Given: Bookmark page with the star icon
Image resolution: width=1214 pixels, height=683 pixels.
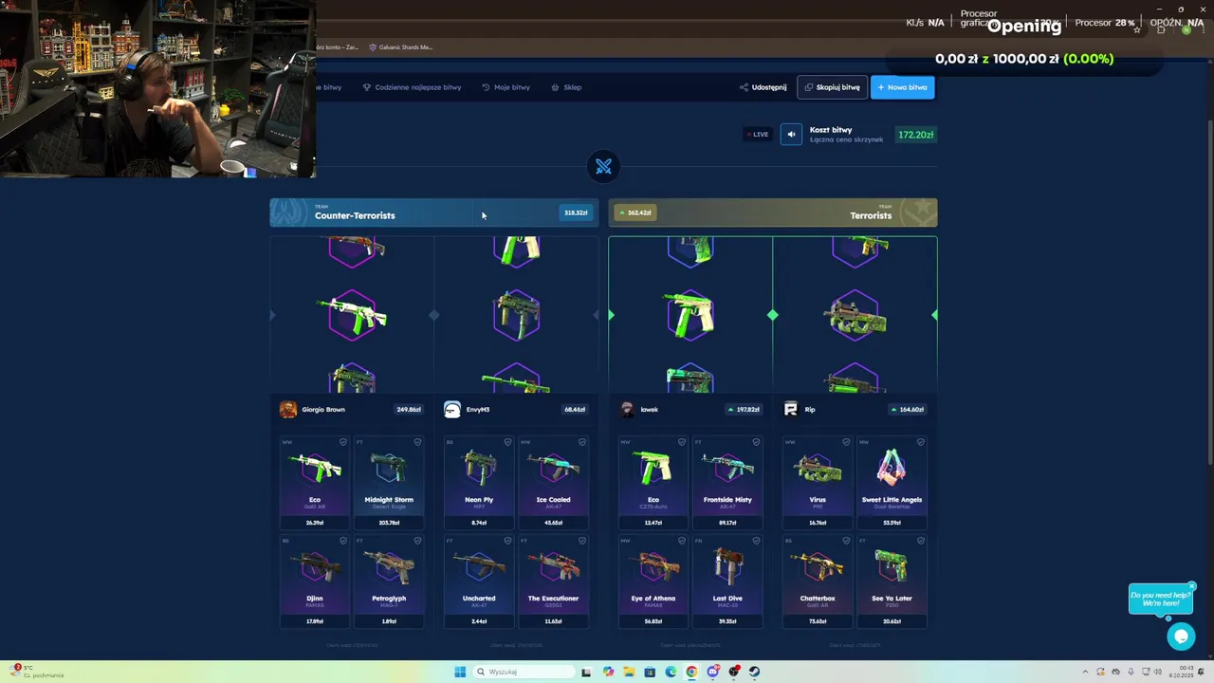Looking at the screenshot, I should coord(1136,29).
